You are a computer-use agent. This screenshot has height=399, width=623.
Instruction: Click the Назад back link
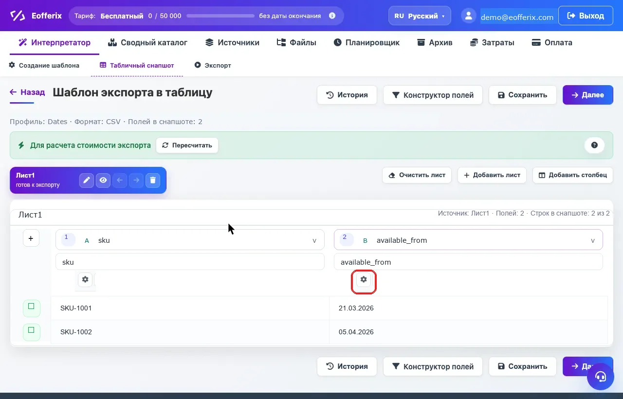click(x=28, y=92)
